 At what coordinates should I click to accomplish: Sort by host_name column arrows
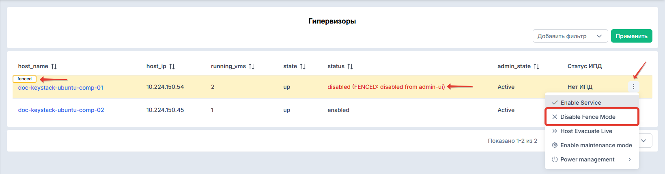54,66
